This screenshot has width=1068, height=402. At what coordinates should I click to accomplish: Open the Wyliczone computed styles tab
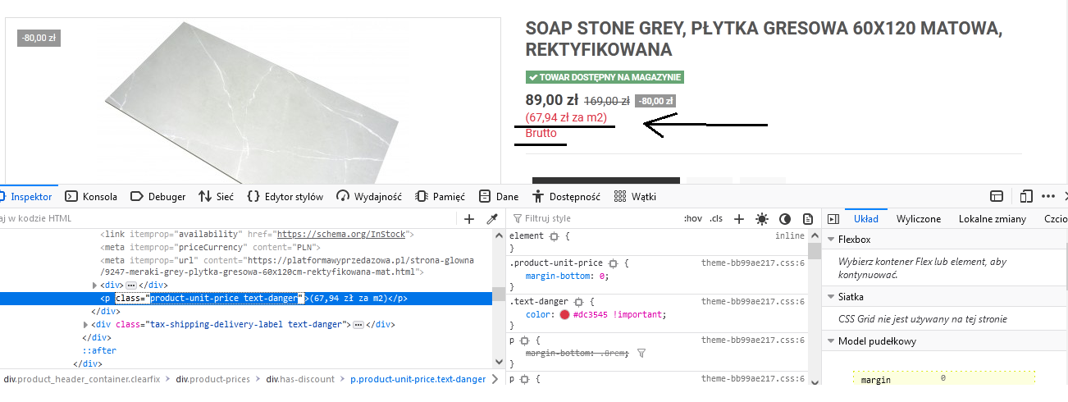point(918,219)
